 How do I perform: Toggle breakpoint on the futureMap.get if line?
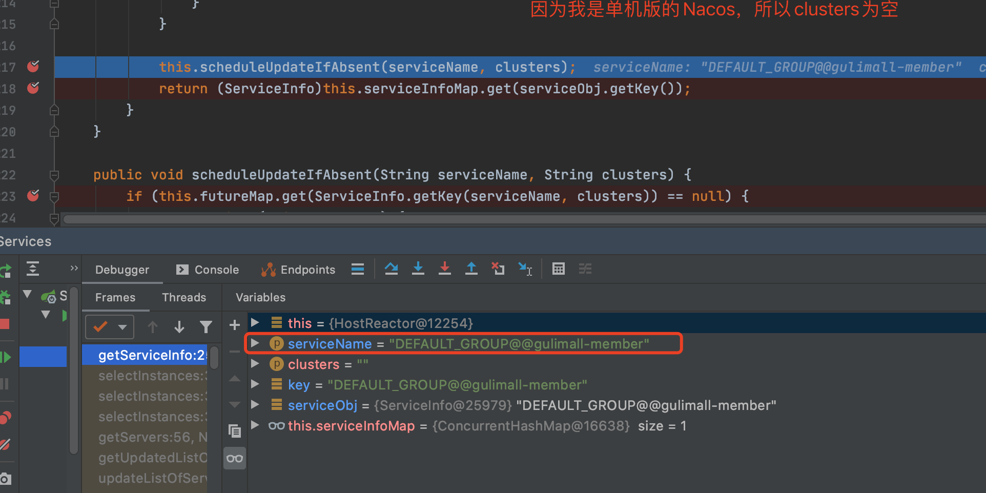33,196
